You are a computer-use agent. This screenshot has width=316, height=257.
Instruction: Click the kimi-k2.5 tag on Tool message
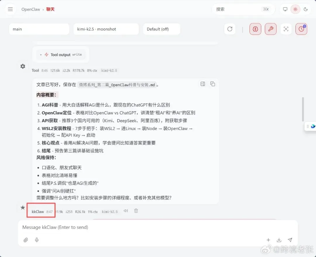point(109,71)
